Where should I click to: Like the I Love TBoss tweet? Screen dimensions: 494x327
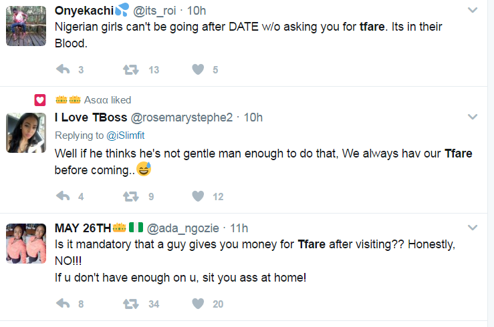coord(198,196)
